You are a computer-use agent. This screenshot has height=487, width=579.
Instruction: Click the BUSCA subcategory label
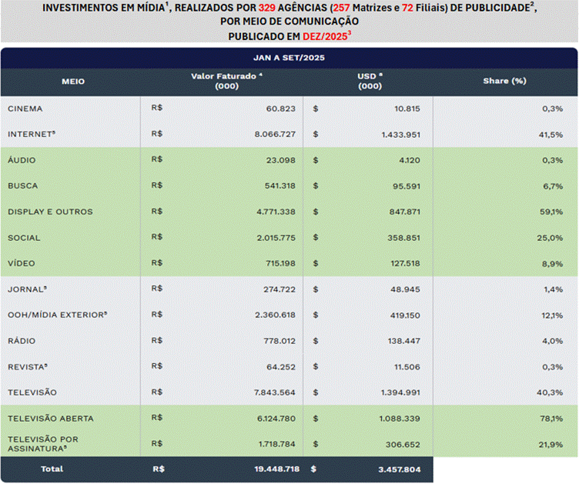22,186
